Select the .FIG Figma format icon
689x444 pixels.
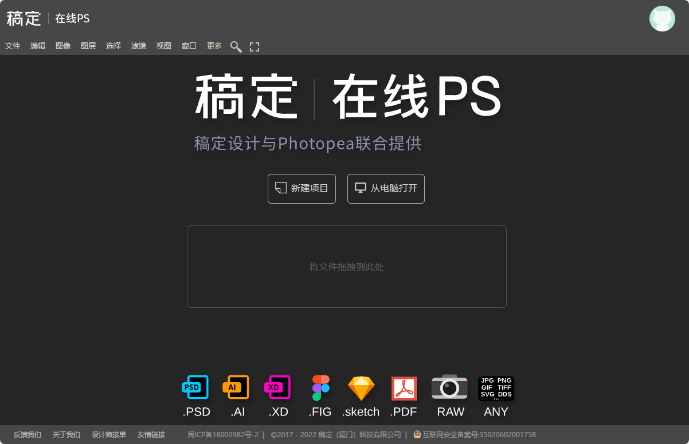click(x=320, y=387)
